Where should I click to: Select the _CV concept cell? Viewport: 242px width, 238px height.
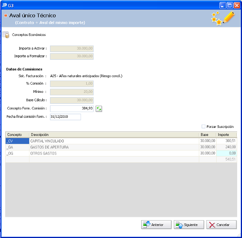tap(17, 141)
